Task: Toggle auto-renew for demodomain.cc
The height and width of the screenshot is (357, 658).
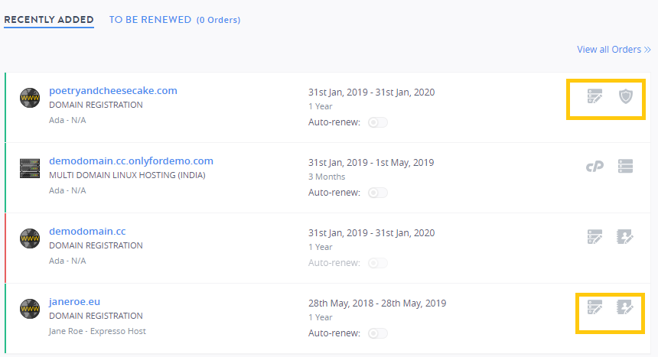Action: pos(378,263)
